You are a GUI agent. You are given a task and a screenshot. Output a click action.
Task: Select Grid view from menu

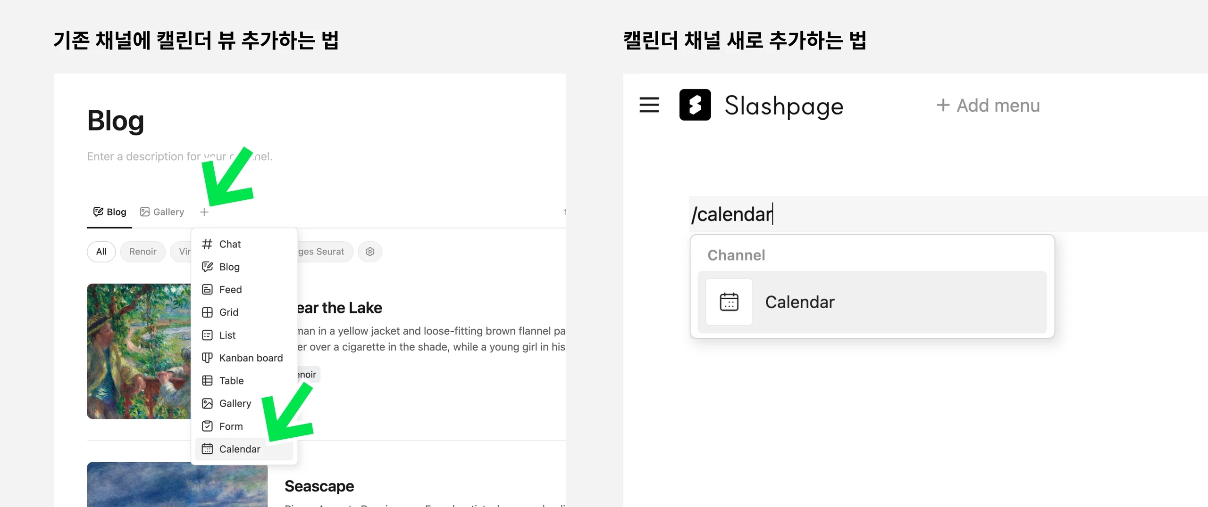pos(228,312)
